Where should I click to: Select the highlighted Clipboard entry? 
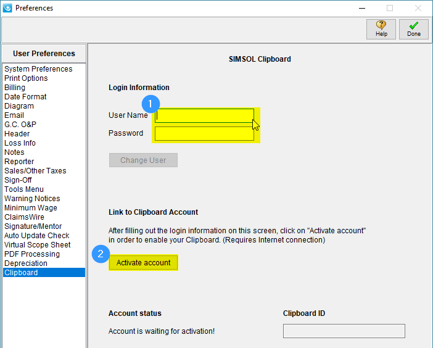click(44, 272)
